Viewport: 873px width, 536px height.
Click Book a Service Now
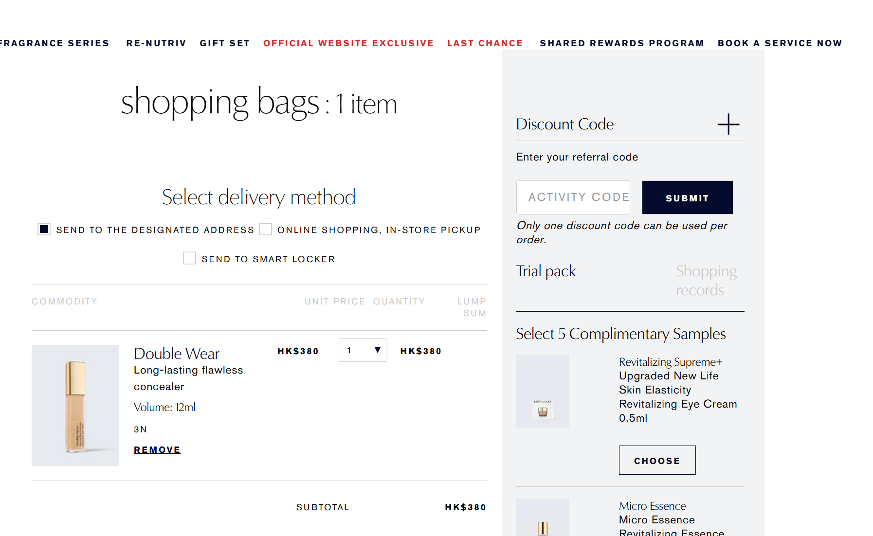(x=780, y=43)
